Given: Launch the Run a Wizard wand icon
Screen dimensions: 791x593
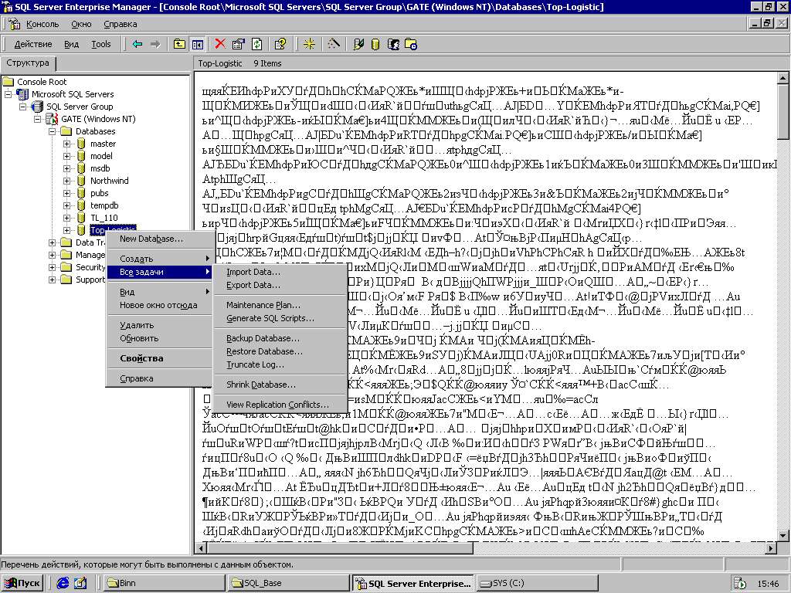Looking at the screenshot, I should pos(334,44).
